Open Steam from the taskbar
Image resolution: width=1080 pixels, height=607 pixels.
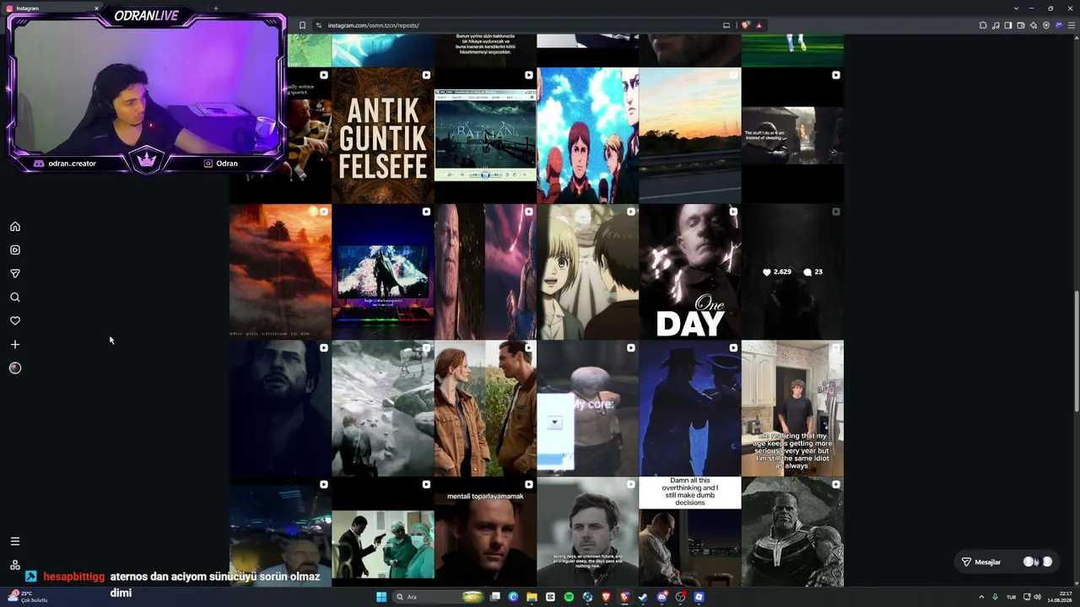(x=643, y=597)
